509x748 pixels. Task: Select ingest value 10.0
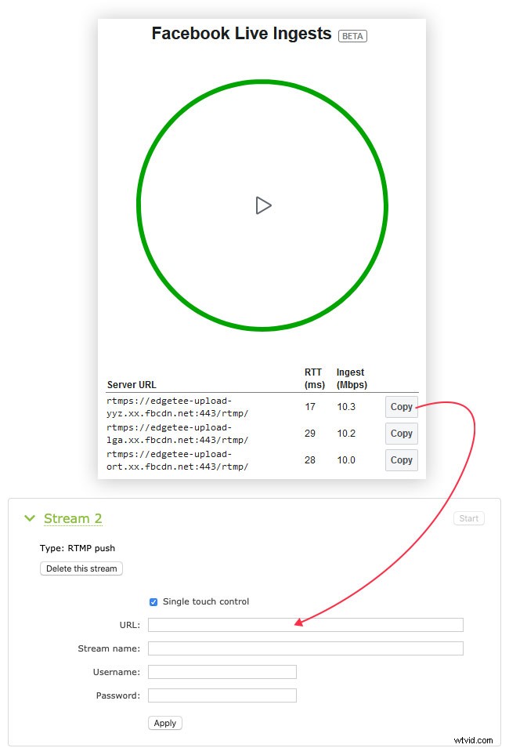click(x=346, y=460)
